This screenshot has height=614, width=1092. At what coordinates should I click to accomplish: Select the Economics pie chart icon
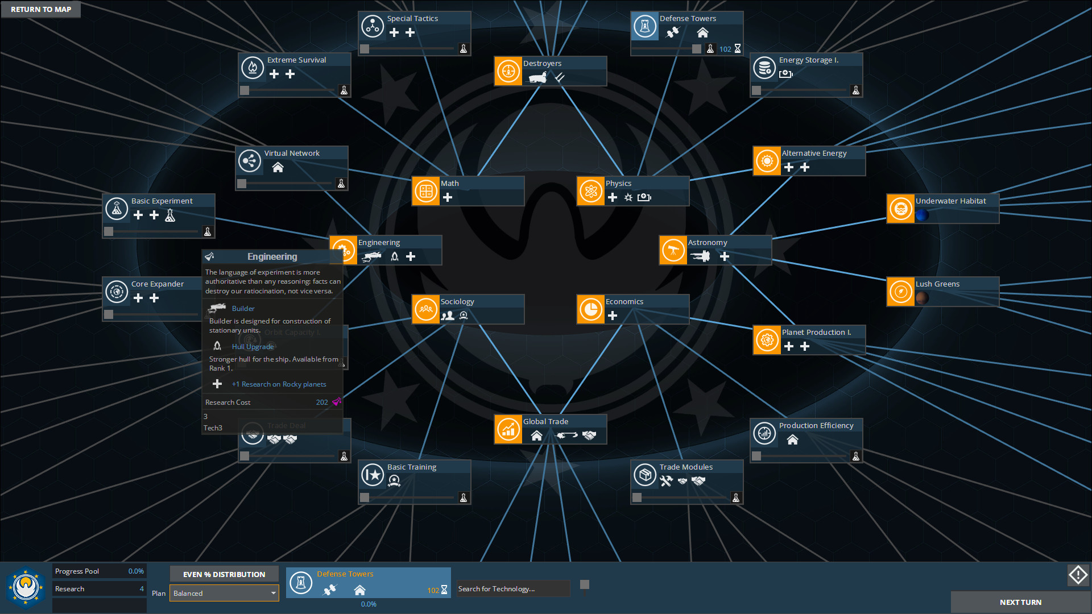click(590, 310)
